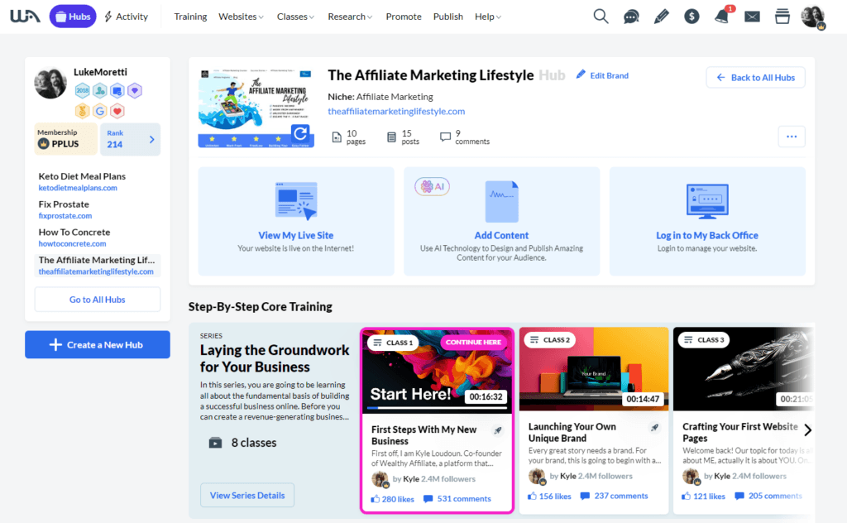Click the posts list icon

391,137
